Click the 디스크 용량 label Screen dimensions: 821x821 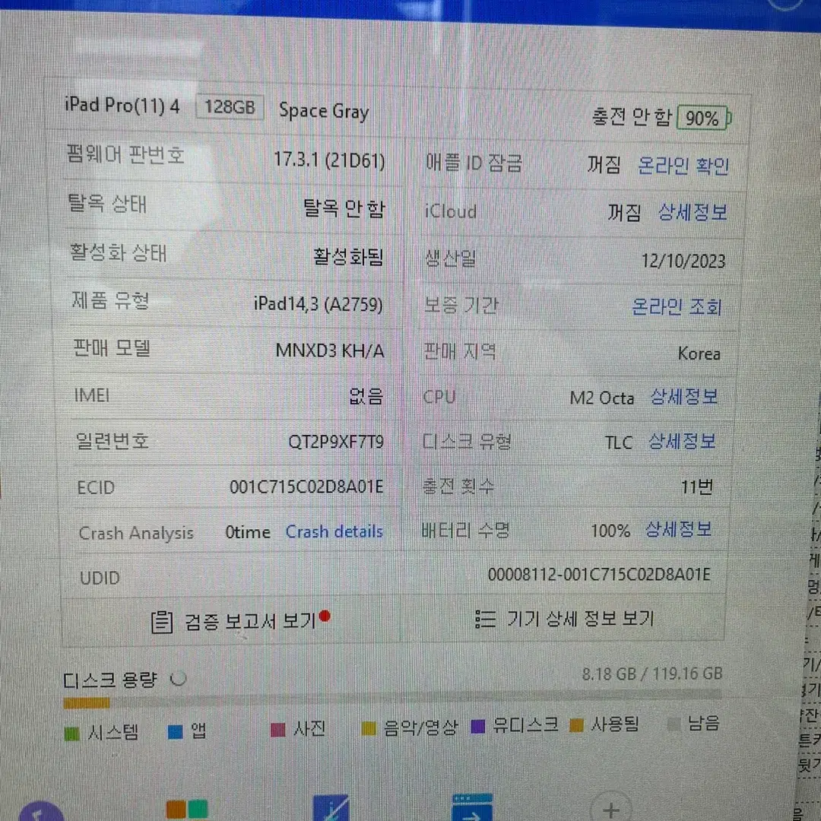click(110, 680)
